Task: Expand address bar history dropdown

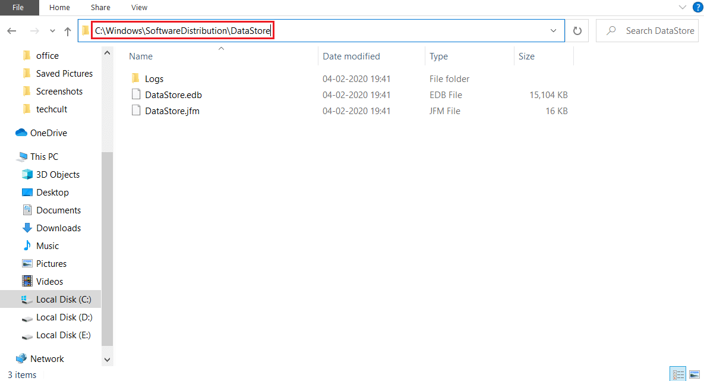Action: (553, 30)
